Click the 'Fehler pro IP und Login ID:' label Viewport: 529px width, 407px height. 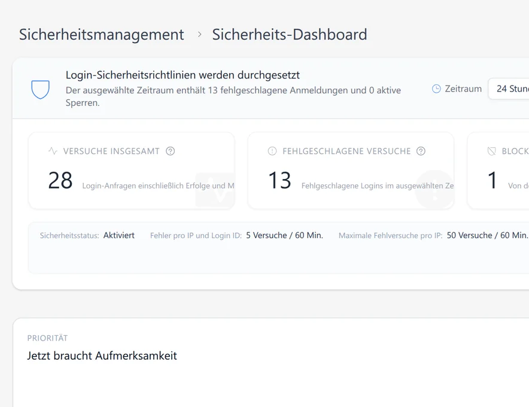point(196,236)
